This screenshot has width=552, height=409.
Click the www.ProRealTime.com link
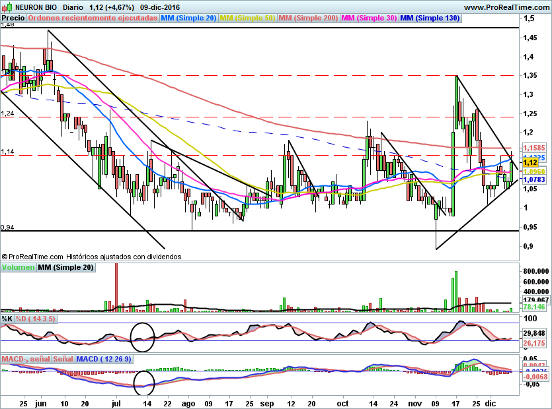(x=507, y=7)
